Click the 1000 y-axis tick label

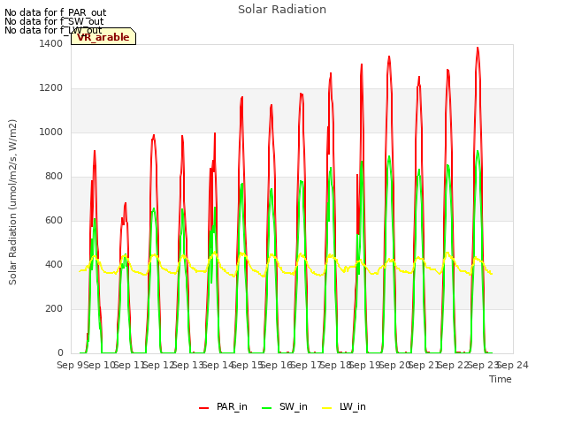(51, 132)
